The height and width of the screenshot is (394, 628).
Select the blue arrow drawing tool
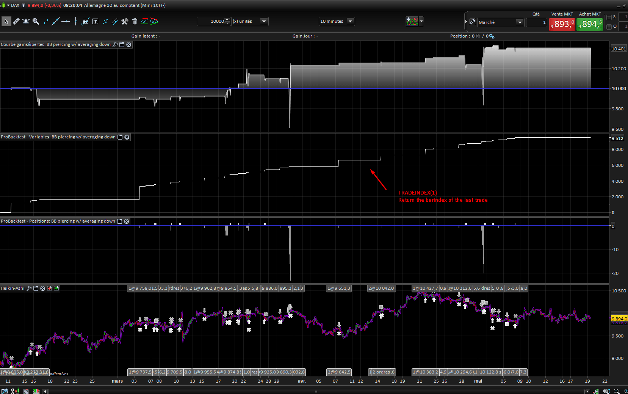105,21
